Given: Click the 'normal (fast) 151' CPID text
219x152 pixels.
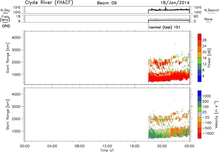Looking at the screenshot, I should coord(165,27).
